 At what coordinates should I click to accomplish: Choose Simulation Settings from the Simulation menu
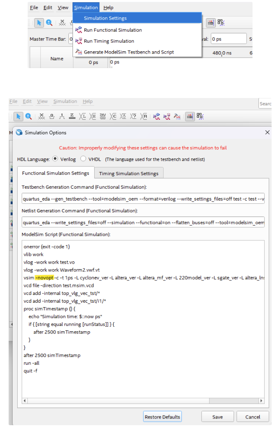coord(105,18)
